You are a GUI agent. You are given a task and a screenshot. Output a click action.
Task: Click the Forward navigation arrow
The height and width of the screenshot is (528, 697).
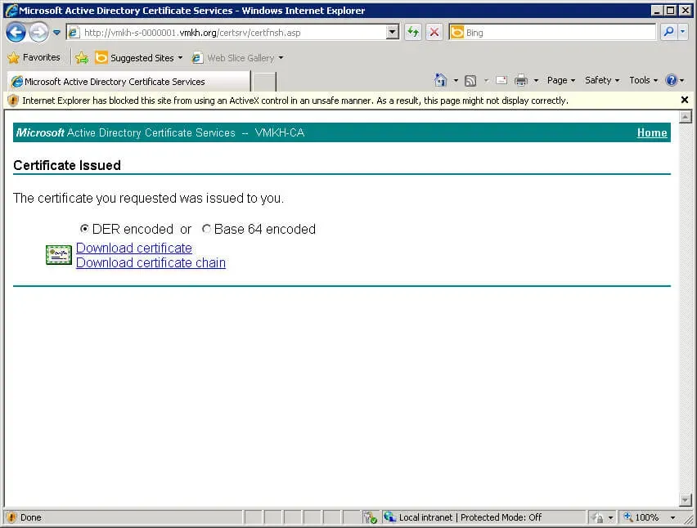(x=39, y=33)
